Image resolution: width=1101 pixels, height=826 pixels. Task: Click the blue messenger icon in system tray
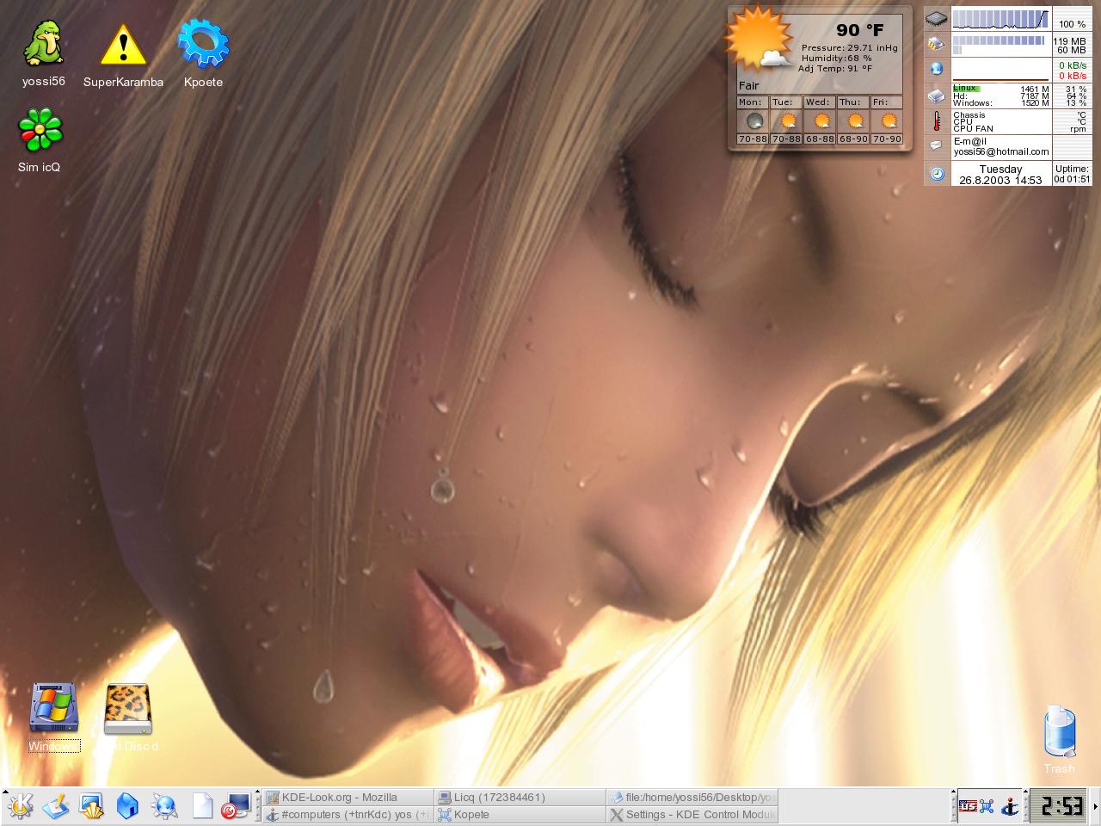(x=987, y=806)
